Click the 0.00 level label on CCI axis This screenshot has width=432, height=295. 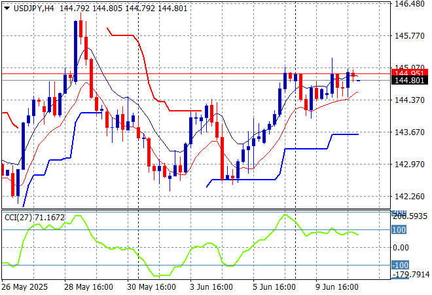click(x=401, y=247)
